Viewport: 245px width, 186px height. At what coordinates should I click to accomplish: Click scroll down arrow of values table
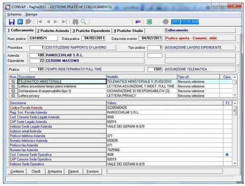click(x=235, y=164)
